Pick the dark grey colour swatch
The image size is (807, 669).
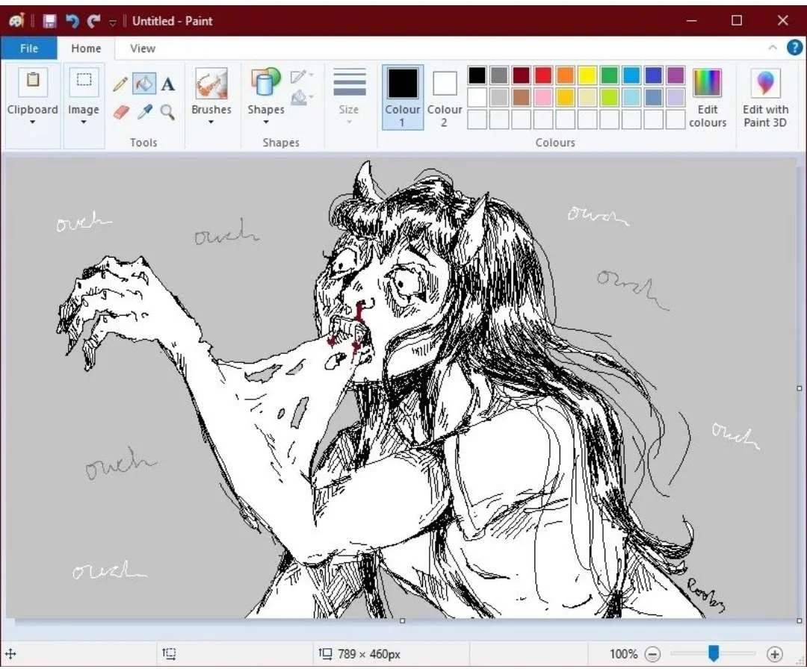click(x=499, y=75)
